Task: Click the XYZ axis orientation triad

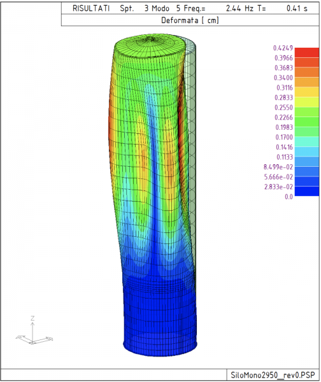Action: 34,330
